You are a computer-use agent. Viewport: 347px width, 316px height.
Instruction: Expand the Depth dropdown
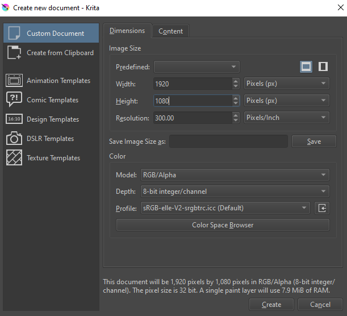pyautogui.click(x=234, y=192)
